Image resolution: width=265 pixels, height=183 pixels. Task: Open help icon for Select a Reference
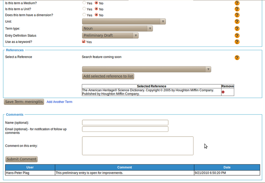pyautogui.click(x=237, y=57)
